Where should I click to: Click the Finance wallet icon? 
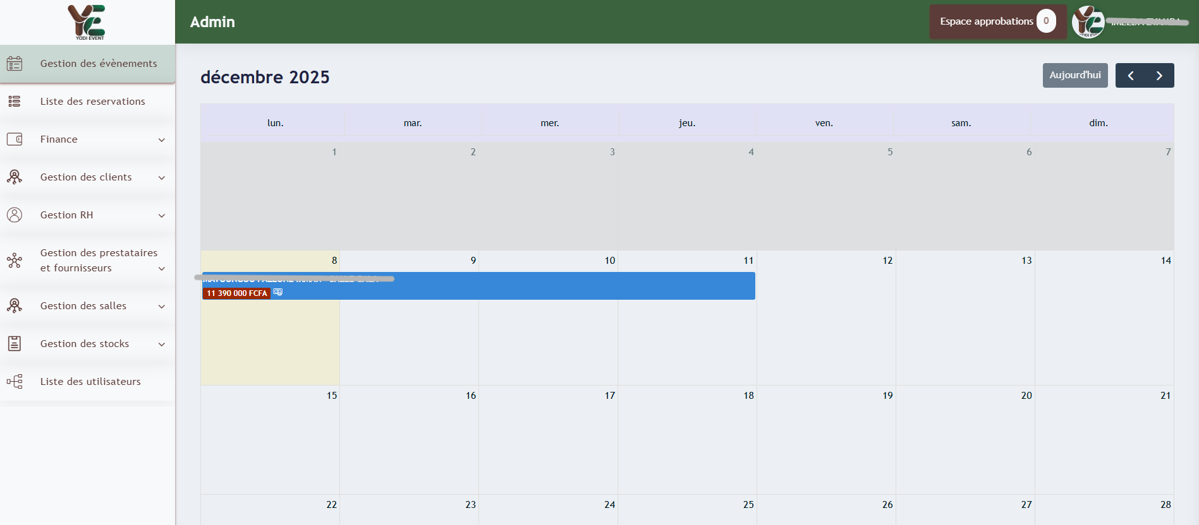tap(15, 139)
